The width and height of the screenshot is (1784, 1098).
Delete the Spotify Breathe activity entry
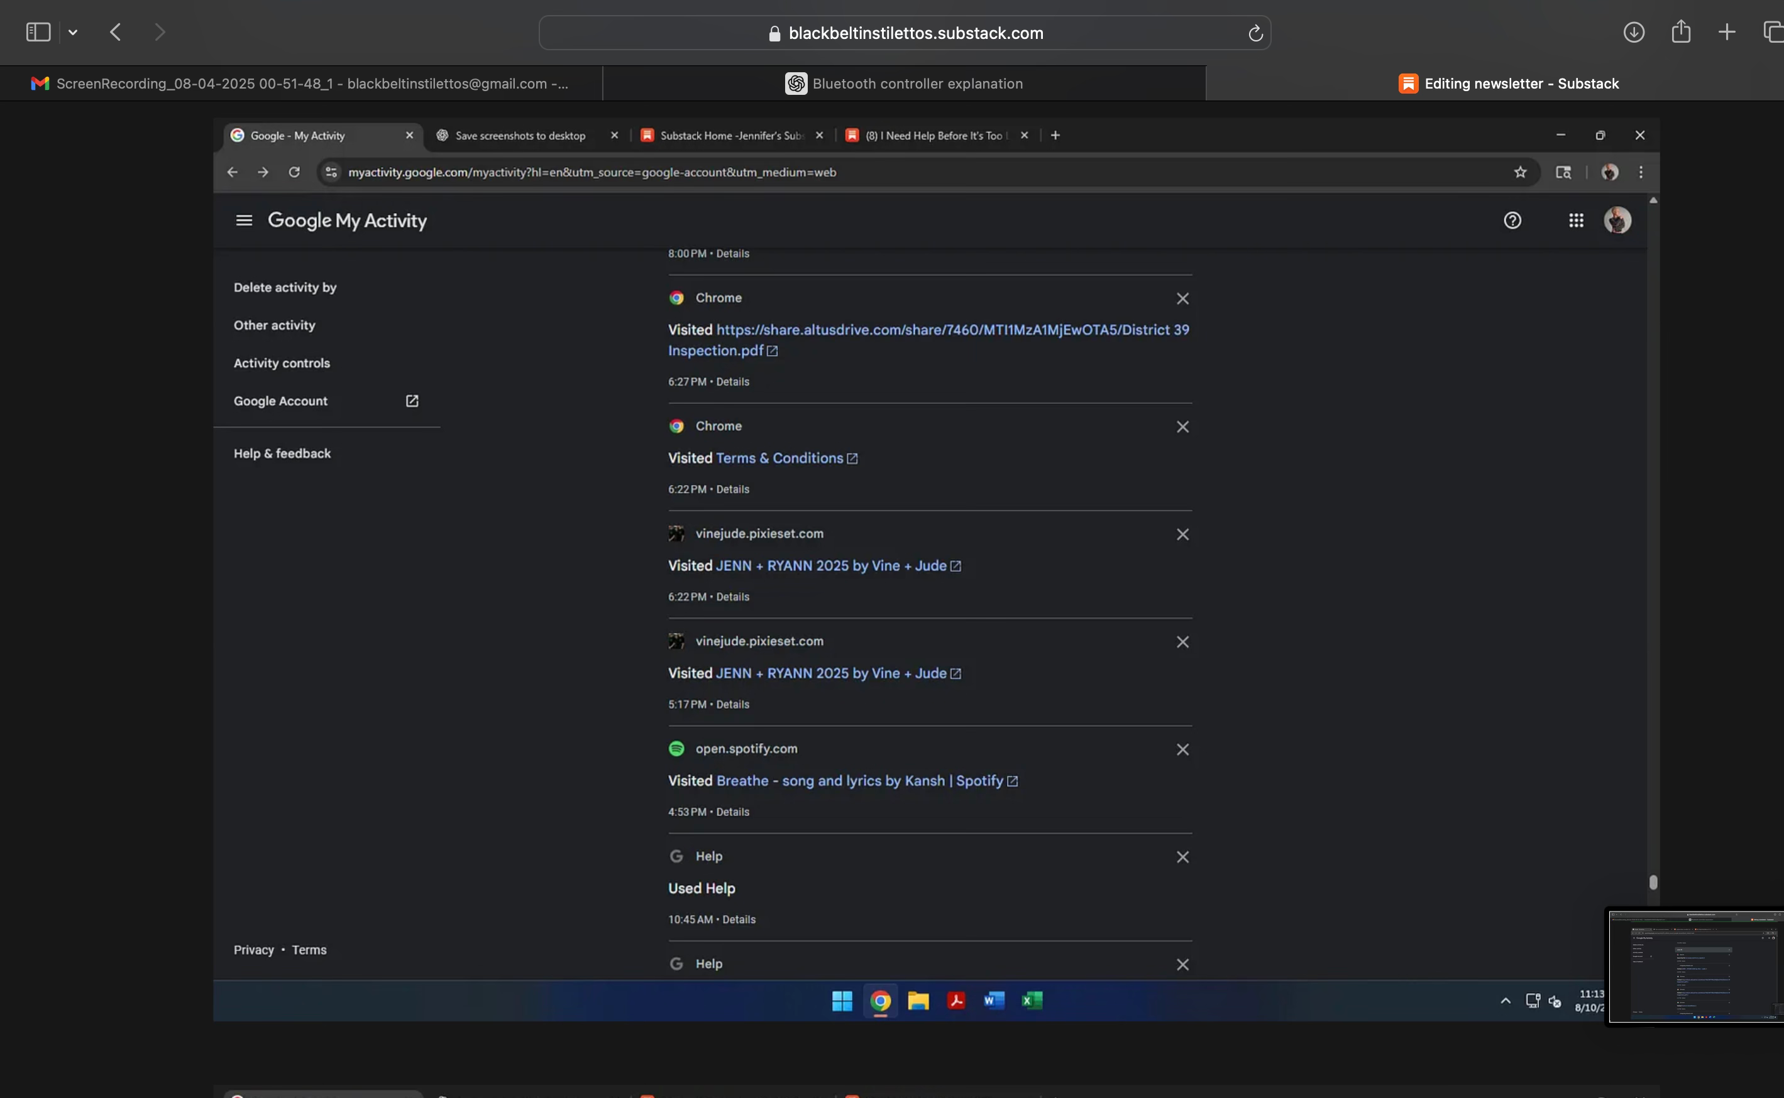click(x=1182, y=749)
